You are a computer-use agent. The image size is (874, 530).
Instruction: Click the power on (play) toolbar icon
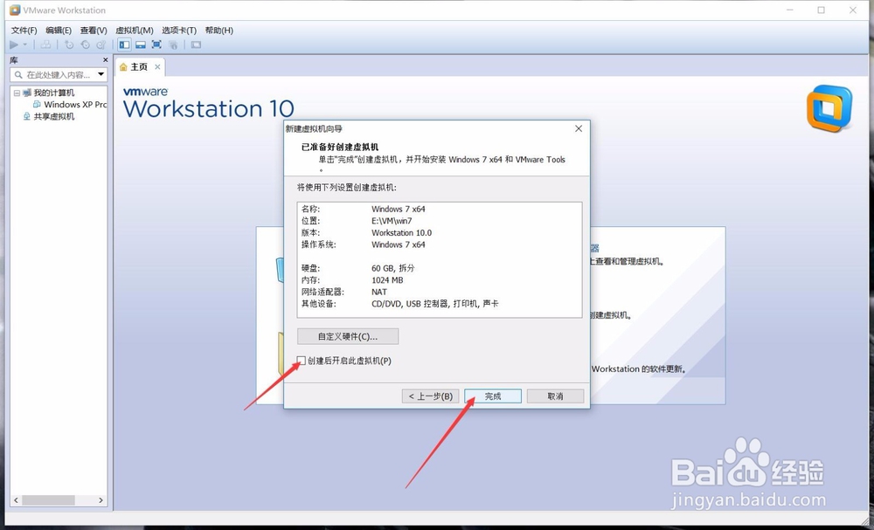tap(14, 45)
